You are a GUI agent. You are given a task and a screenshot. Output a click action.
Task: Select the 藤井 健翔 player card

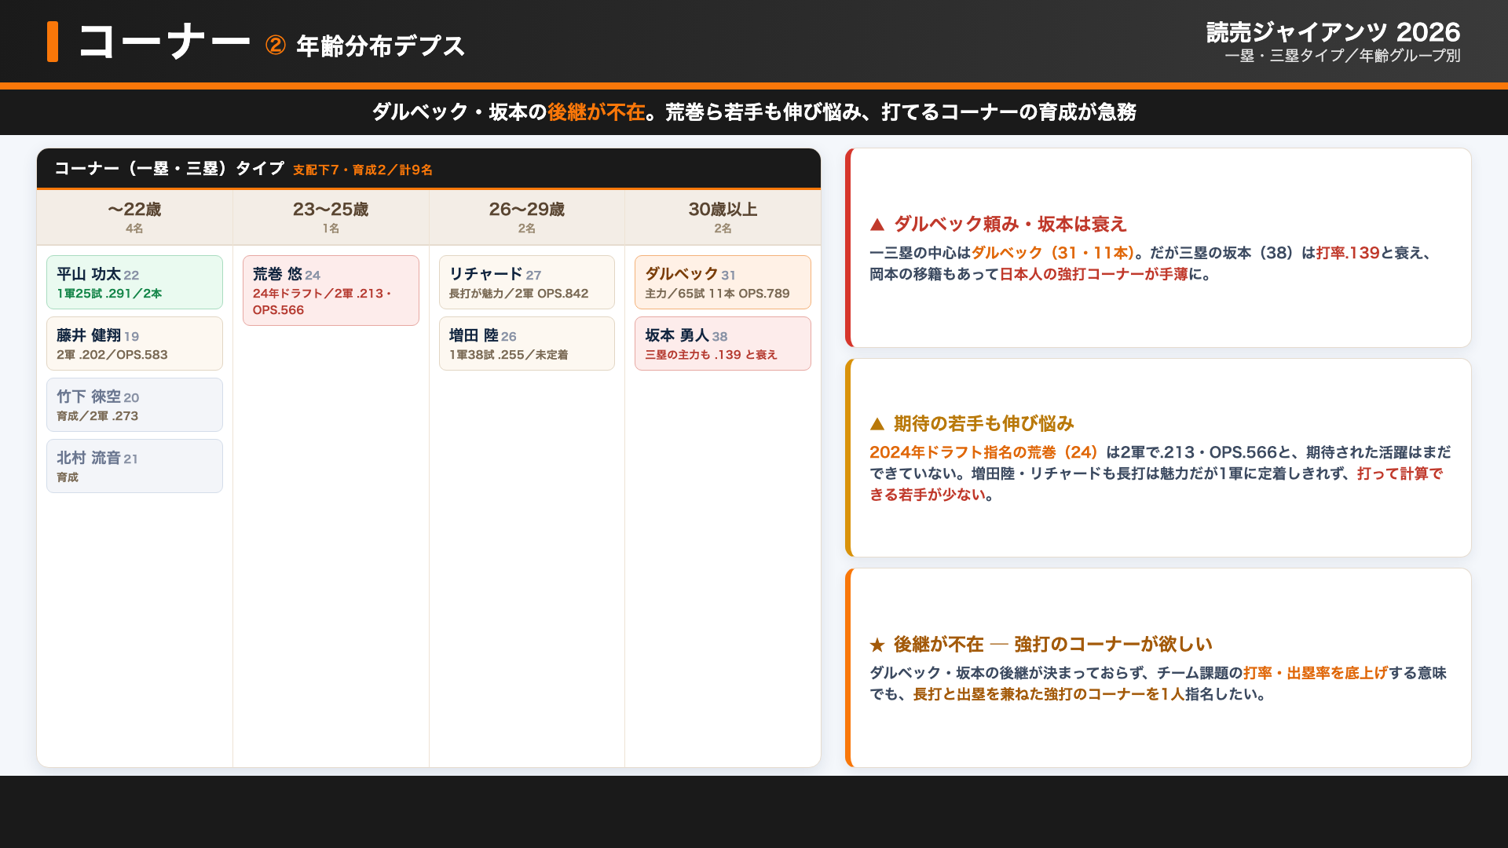[134, 343]
